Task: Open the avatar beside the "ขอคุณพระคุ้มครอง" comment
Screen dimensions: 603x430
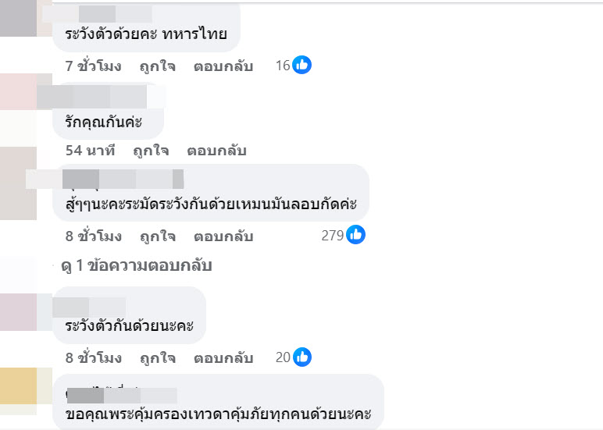Action: [17, 390]
